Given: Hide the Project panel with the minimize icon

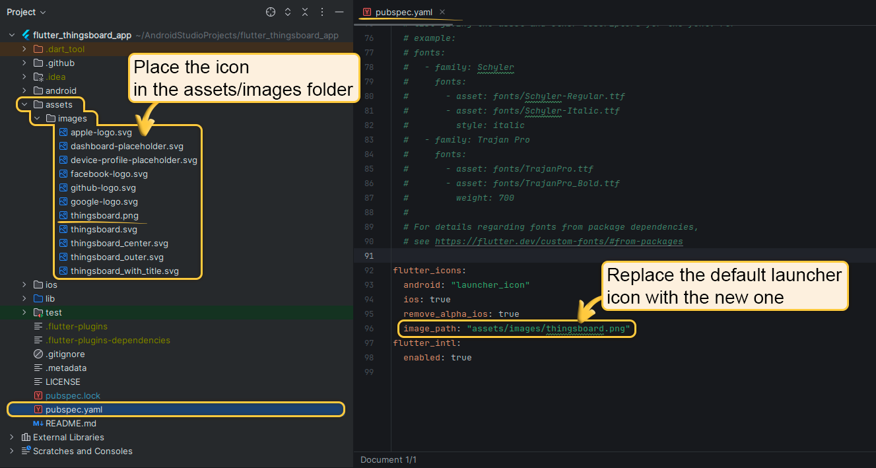Looking at the screenshot, I should (339, 12).
